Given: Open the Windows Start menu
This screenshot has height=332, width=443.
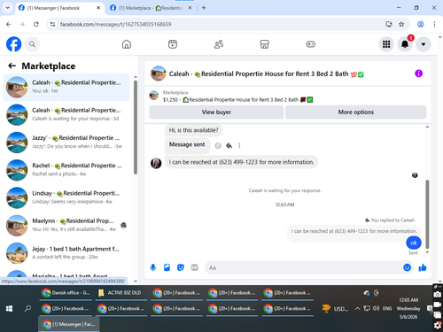Looking at the screenshot, I should tap(9, 309).
